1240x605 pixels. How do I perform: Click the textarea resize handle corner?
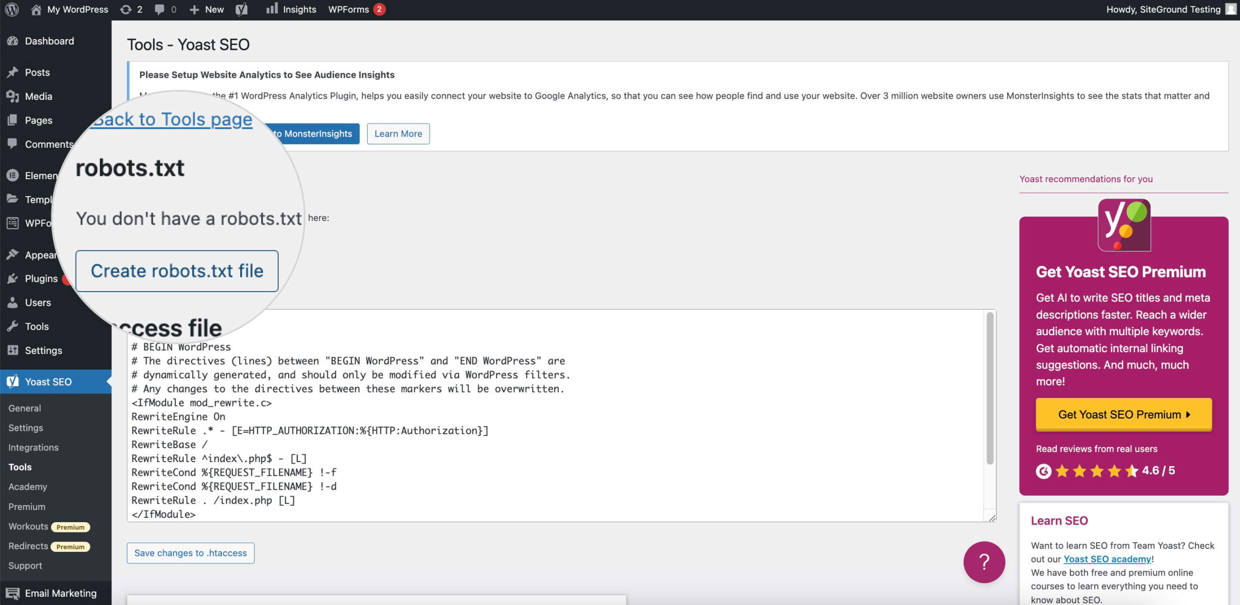(x=992, y=517)
